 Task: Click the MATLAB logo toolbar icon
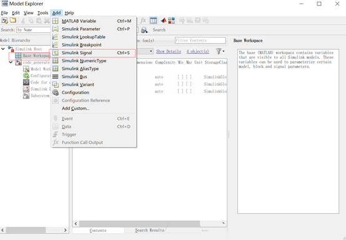tap(164, 21)
